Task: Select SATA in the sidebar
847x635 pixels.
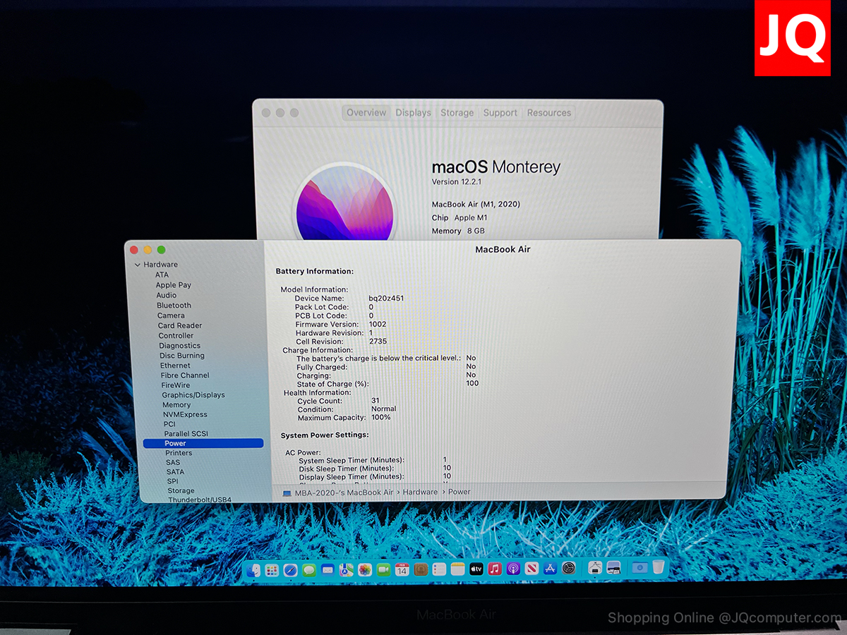Action: (x=175, y=472)
